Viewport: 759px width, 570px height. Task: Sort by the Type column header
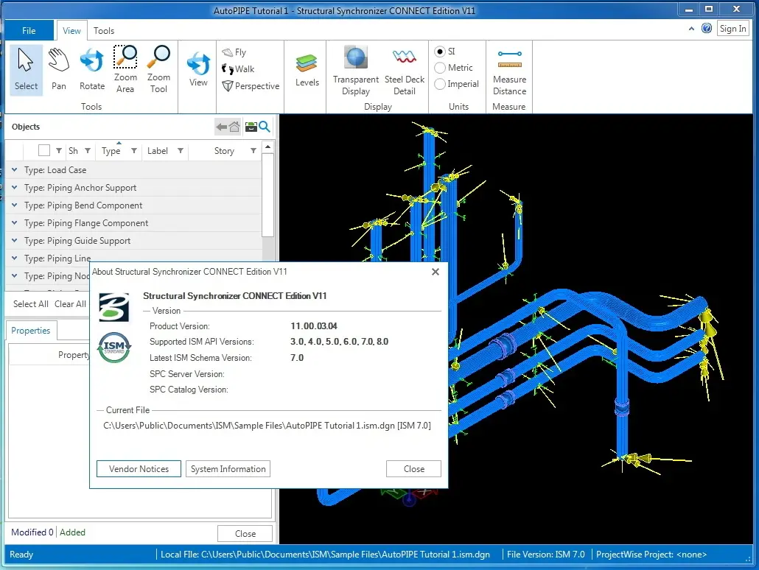111,150
